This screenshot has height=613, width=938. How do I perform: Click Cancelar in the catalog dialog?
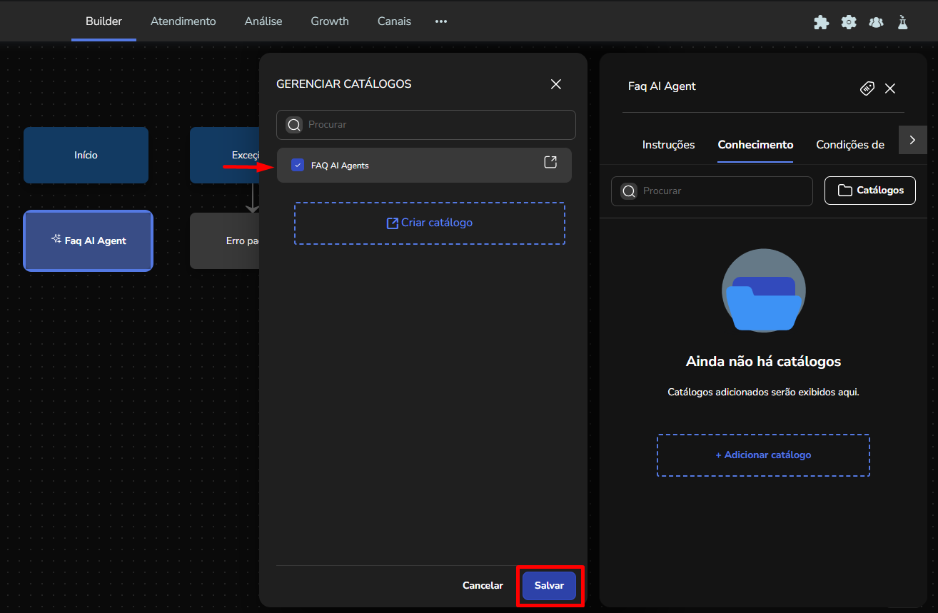[x=483, y=585]
